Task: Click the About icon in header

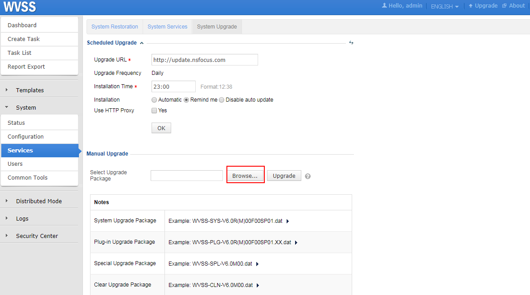Action: pos(504,6)
